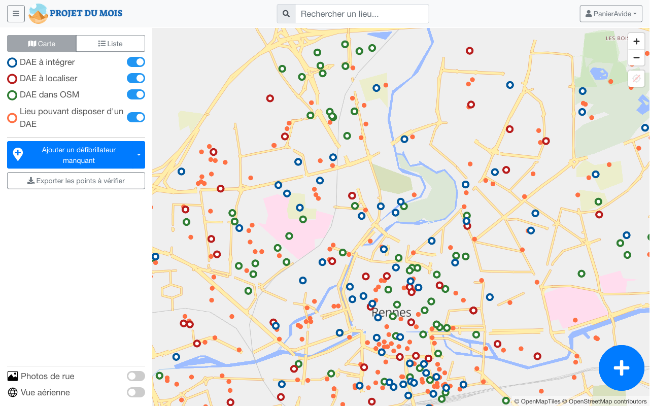The height and width of the screenshot is (406, 650).
Task: Focus the Rechercher un lieu field
Action: click(361, 14)
